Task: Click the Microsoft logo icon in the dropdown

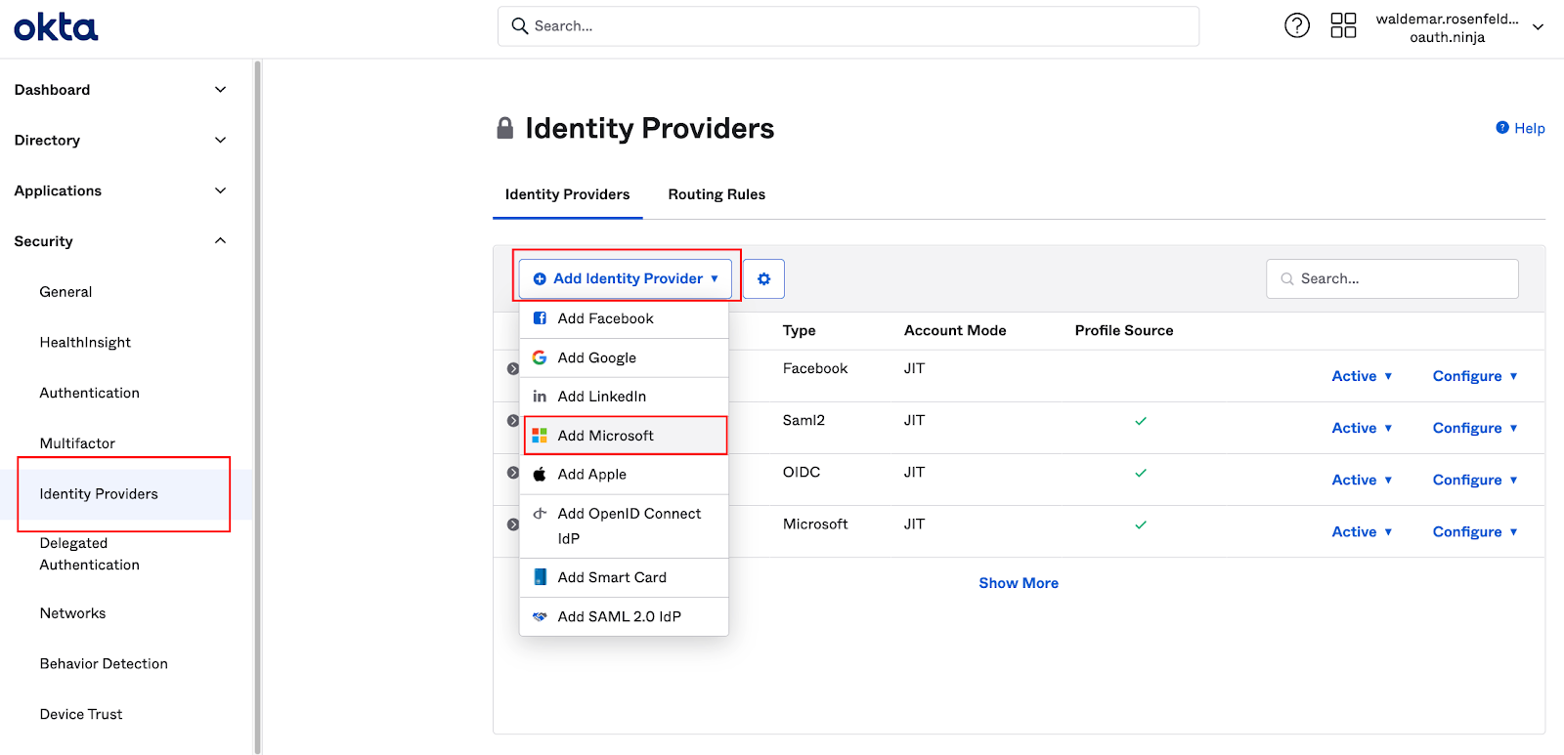Action: [540, 436]
